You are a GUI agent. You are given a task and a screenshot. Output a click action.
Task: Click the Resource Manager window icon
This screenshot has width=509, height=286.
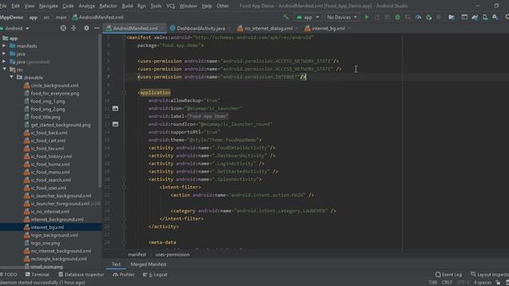click(464, 17)
